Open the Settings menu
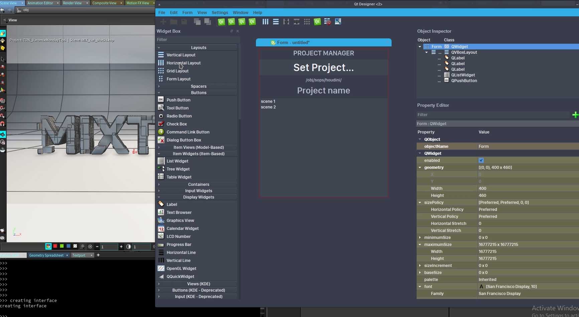579x317 pixels. (x=220, y=12)
